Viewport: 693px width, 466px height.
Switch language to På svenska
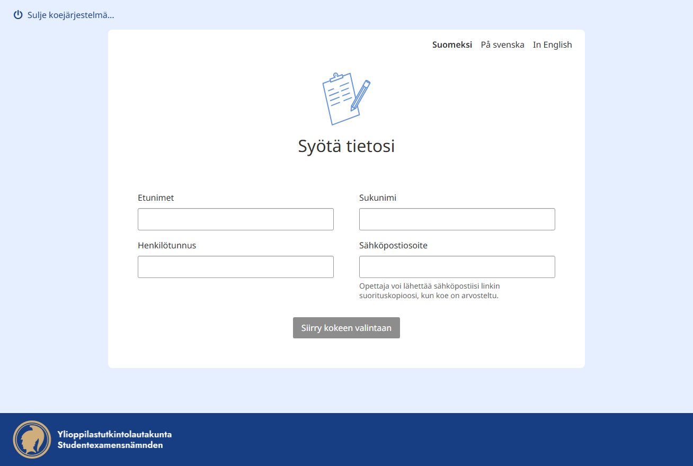click(502, 44)
